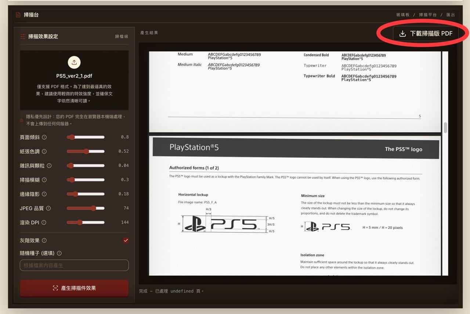
Task: Click the info icon next to 雜訊與顆粒
Action: [49, 165]
